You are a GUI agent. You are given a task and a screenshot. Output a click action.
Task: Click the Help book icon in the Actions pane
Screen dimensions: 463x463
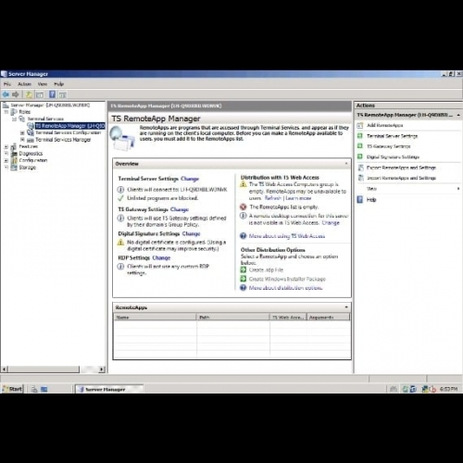click(360, 200)
